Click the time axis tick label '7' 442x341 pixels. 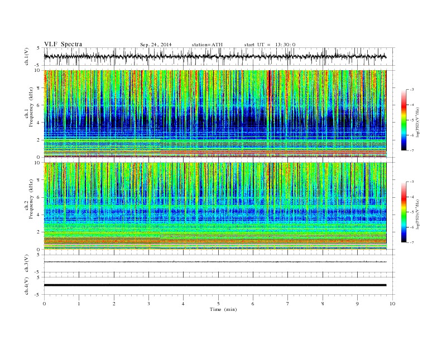coord(288,304)
